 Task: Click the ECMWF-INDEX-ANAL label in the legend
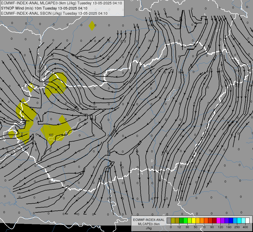coord(149,220)
